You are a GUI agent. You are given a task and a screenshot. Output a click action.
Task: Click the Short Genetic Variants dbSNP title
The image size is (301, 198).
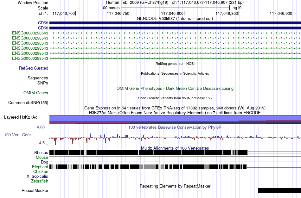pos(175,98)
